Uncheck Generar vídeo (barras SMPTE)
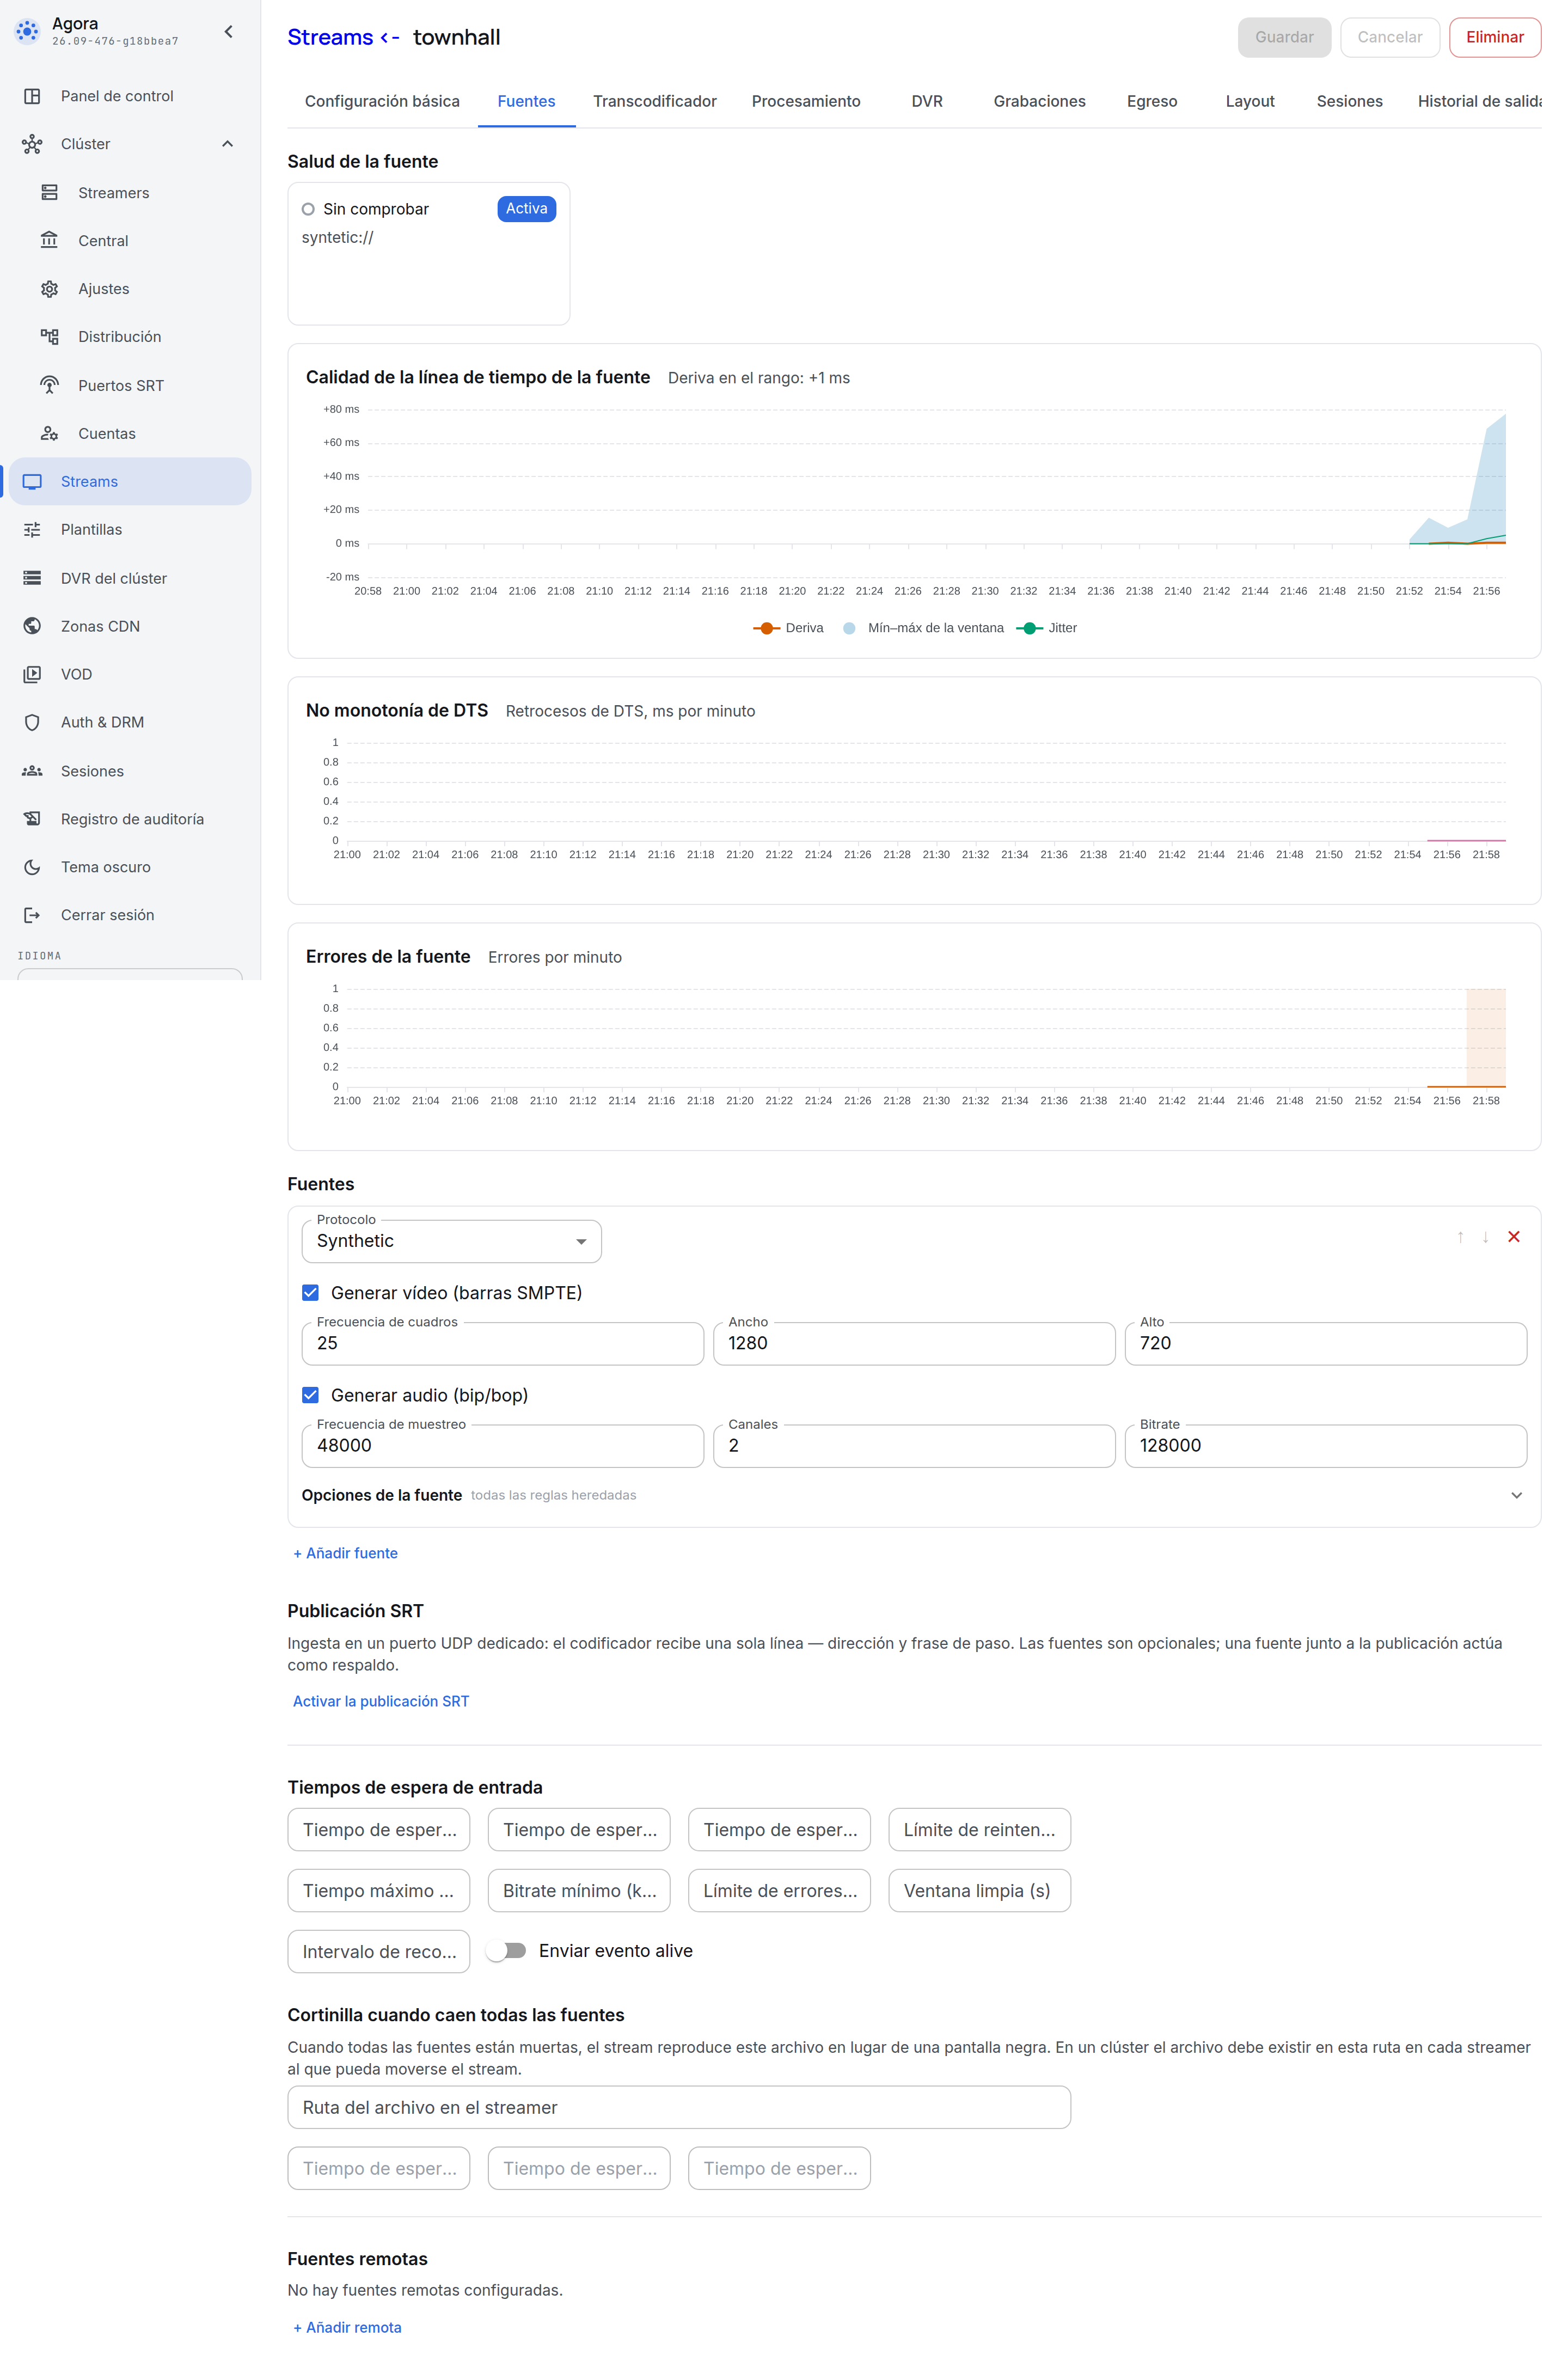This screenshot has width=1568, height=2361. click(310, 1293)
